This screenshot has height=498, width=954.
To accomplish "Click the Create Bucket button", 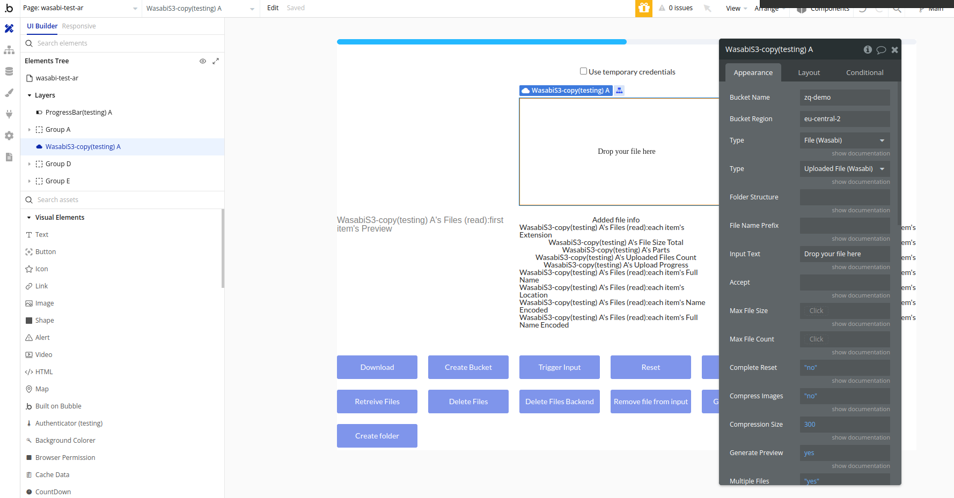I will pos(468,367).
